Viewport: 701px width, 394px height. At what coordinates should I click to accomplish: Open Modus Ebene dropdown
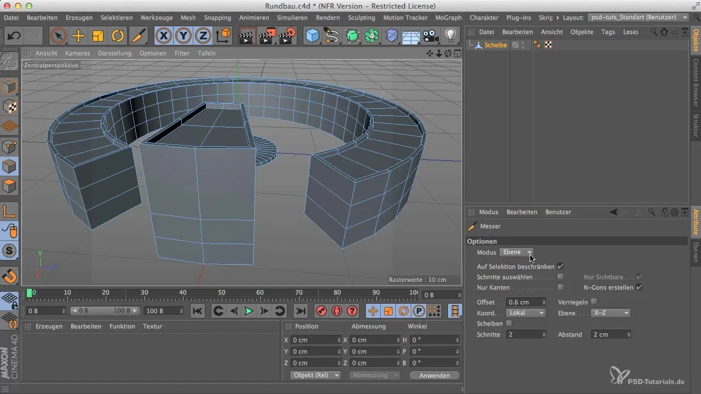tap(516, 252)
